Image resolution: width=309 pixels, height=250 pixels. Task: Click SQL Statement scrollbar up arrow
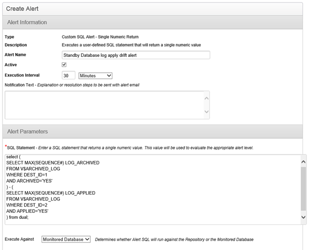pyautogui.click(x=303, y=159)
